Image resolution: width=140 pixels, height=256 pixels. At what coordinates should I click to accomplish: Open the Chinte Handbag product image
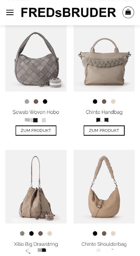104,58
